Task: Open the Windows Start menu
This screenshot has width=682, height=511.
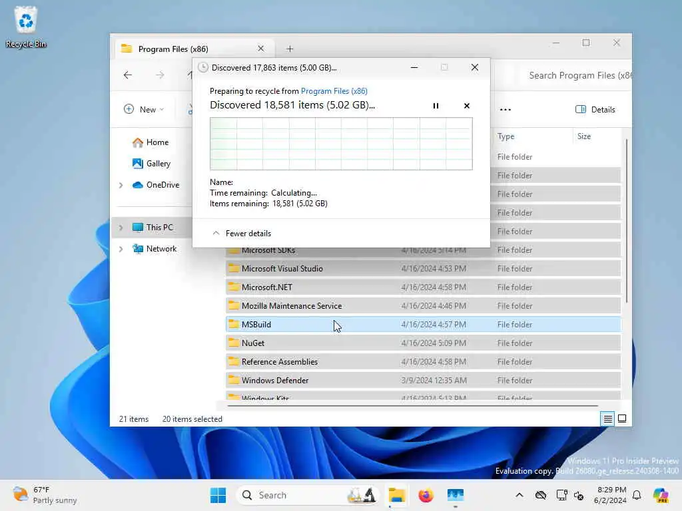Action: (x=218, y=495)
